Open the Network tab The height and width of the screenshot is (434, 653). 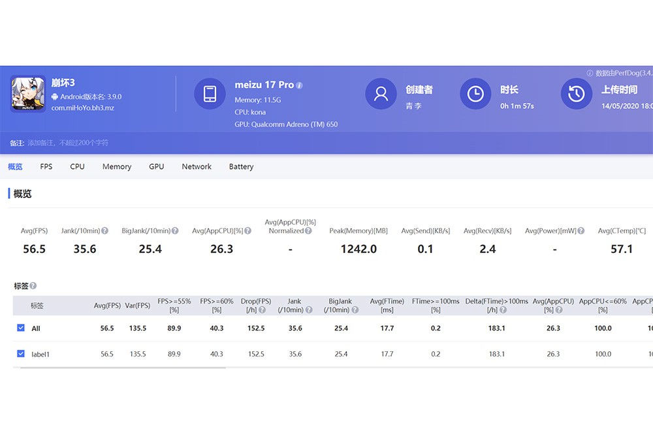click(197, 167)
